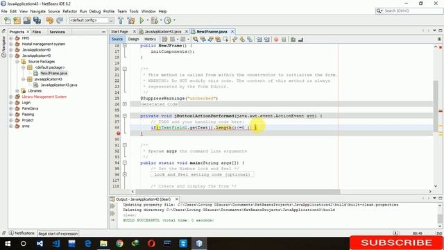This screenshot has height=250, width=444.
Task: Switch to History view
Action: (x=150, y=39)
